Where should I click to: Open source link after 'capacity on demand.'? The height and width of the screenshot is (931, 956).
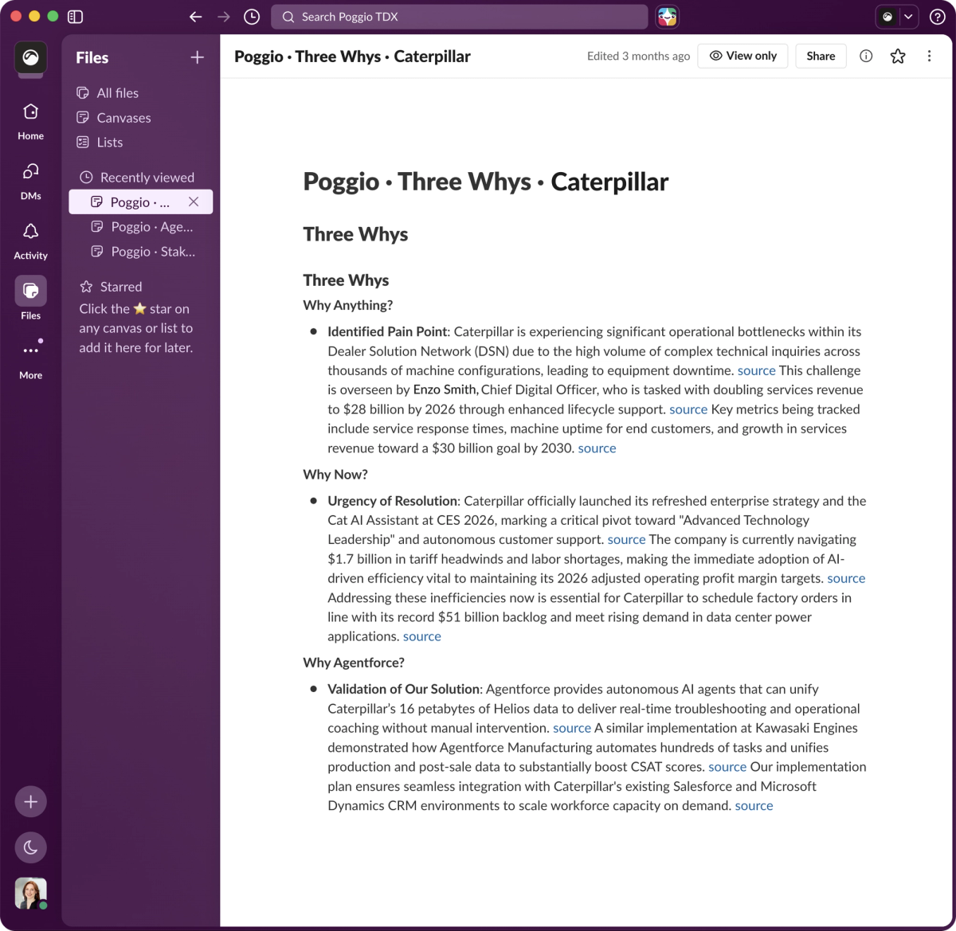click(754, 806)
